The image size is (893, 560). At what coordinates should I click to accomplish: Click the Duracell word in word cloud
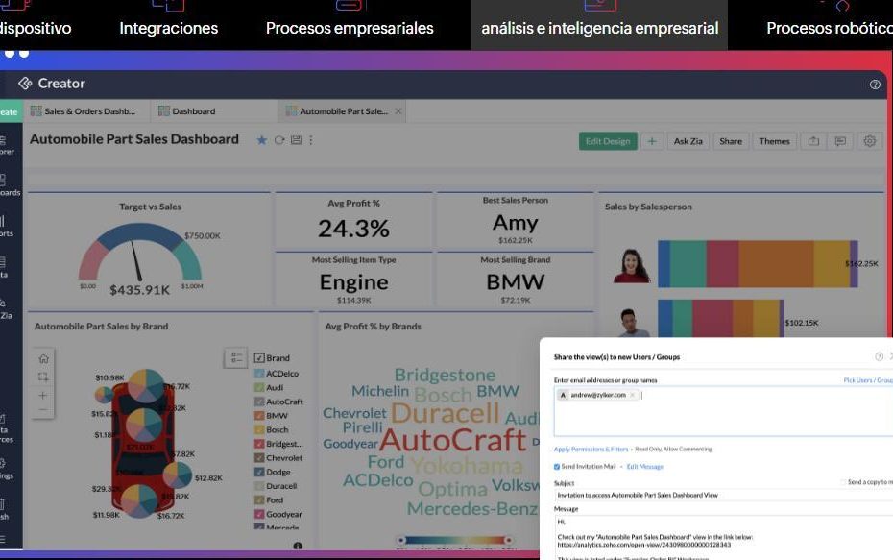[x=446, y=413]
